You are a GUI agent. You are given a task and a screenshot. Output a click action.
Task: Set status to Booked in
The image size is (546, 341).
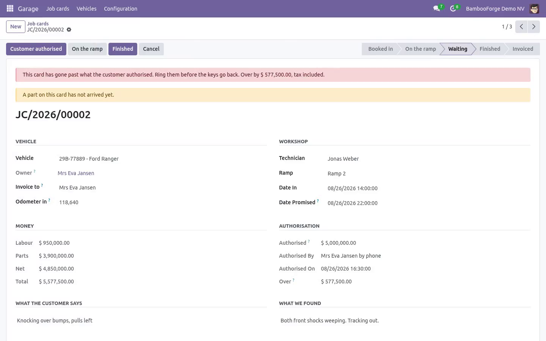click(x=380, y=49)
